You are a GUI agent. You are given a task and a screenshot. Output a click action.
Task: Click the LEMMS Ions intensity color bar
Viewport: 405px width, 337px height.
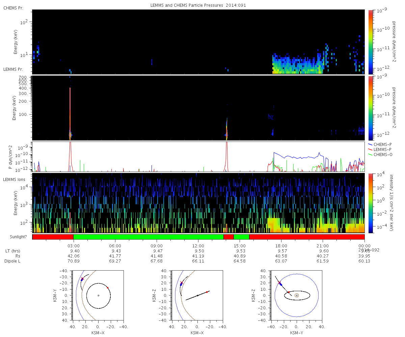370,203
